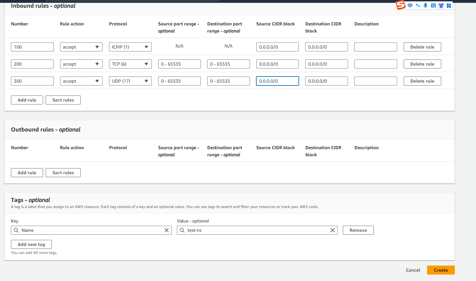Screen dimensions: 476x281
Task: Click the Sogou input method logo
Action: point(400,5)
